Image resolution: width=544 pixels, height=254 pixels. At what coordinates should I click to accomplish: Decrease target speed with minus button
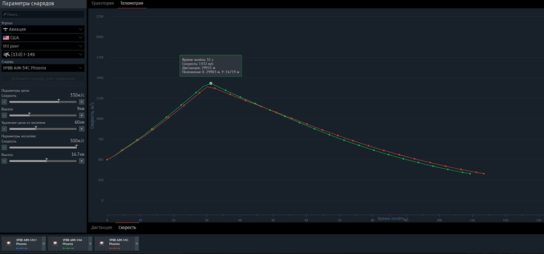(4, 101)
